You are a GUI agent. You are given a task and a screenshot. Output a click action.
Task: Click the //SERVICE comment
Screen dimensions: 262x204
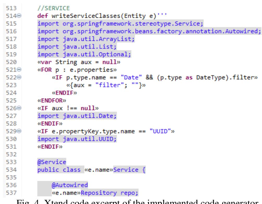(x=53, y=8)
